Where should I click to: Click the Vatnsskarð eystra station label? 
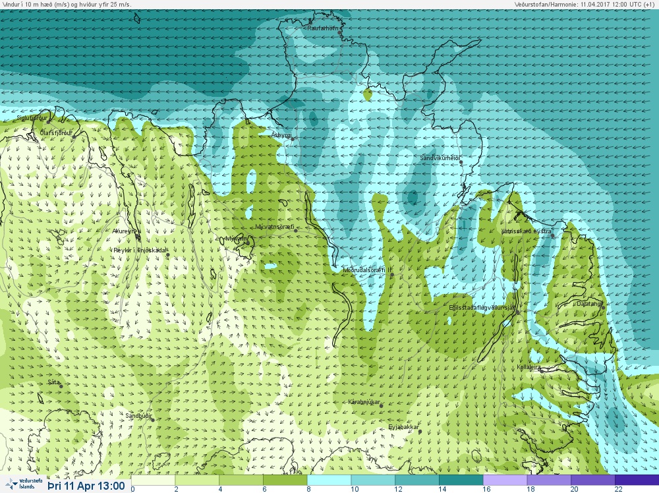tap(526, 231)
